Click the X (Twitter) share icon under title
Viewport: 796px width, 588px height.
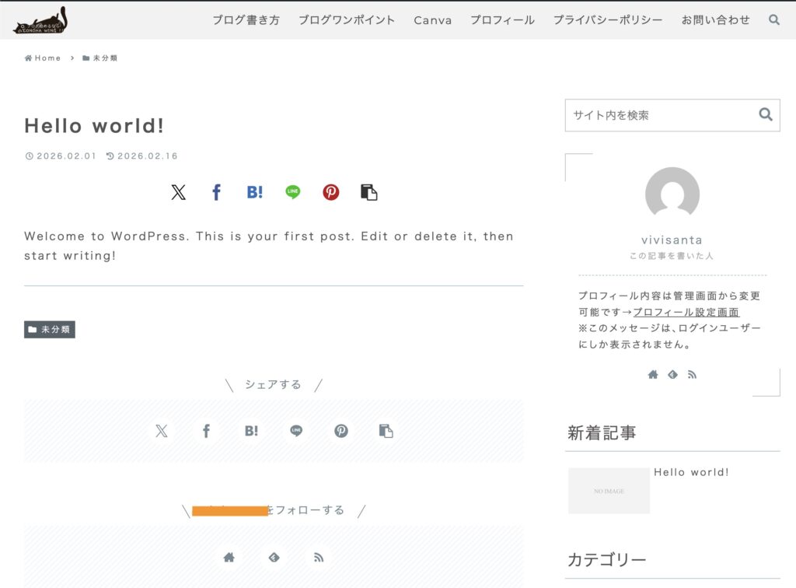click(178, 192)
